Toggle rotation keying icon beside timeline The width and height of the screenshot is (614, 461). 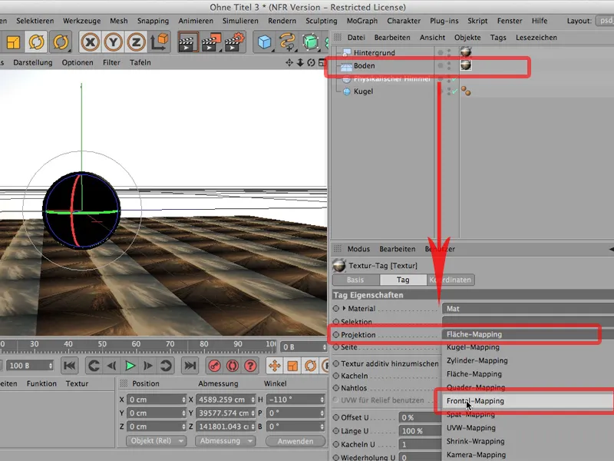pos(311,366)
